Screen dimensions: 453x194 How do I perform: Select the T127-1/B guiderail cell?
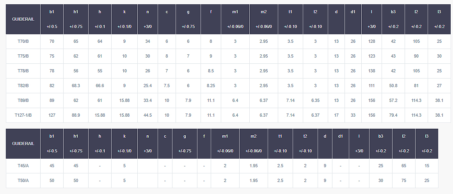coord(23,115)
